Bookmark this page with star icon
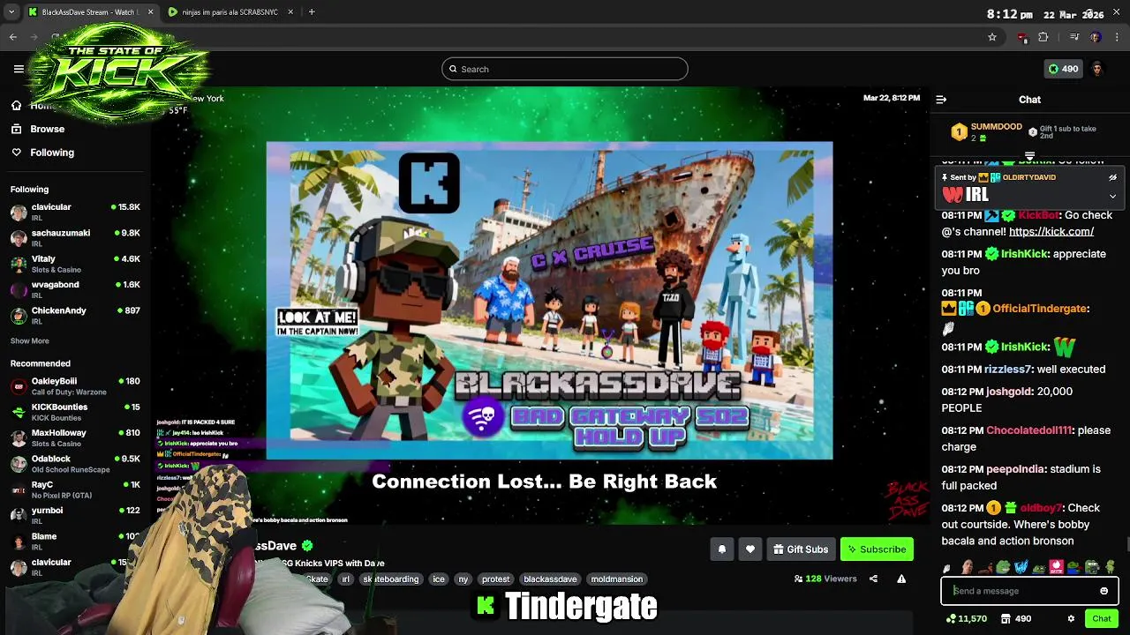The image size is (1130, 635). click(x=992, y=37)
